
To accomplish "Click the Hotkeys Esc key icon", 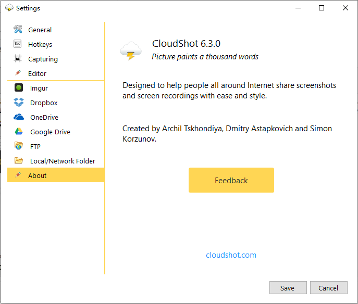I will [x=18, y=44].
